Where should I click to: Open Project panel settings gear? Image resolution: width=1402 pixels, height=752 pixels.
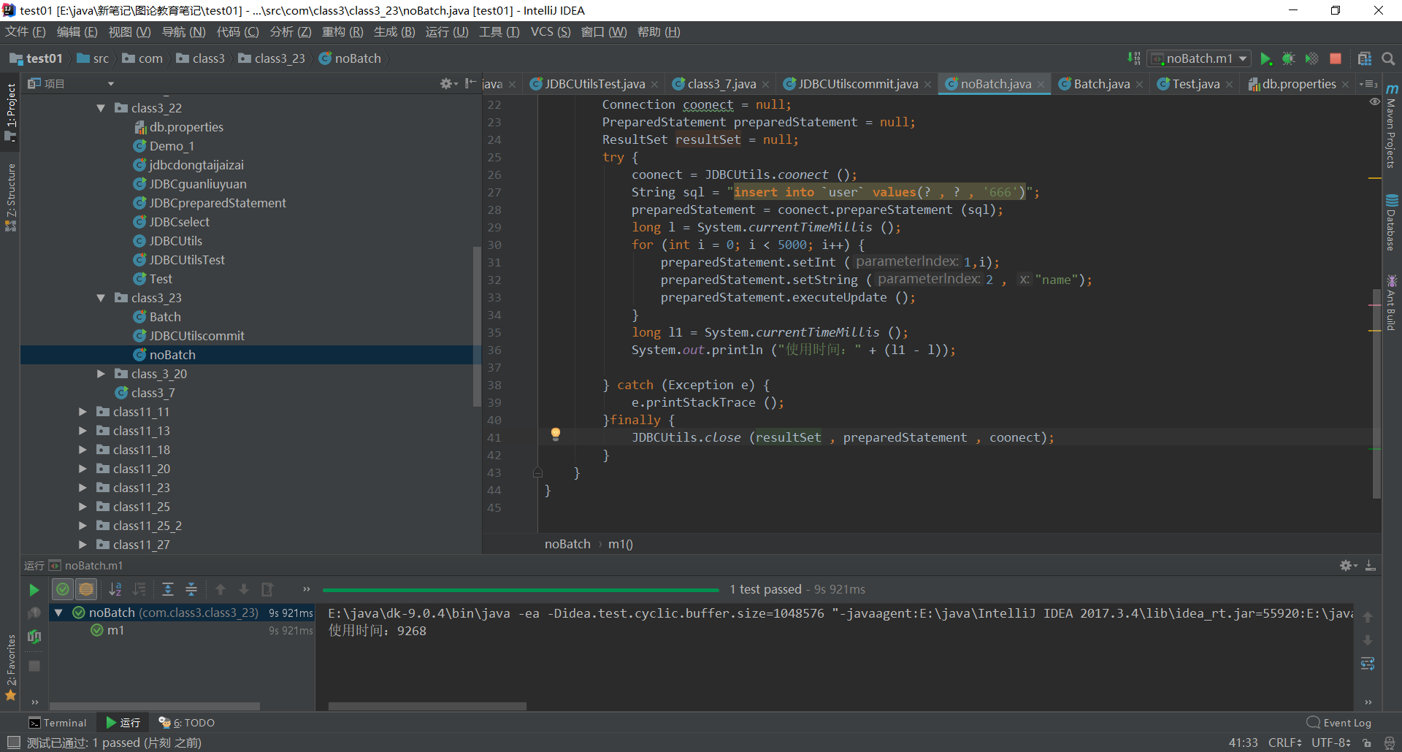click(448, 84)
